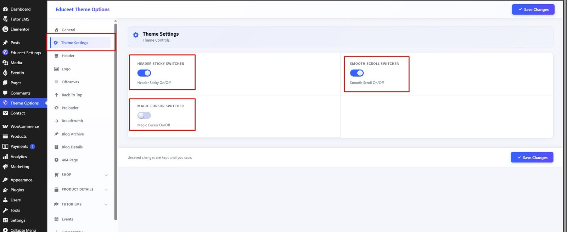567x232 pixels.
Task: Open the Payments menu item
Action: (23, 147)
